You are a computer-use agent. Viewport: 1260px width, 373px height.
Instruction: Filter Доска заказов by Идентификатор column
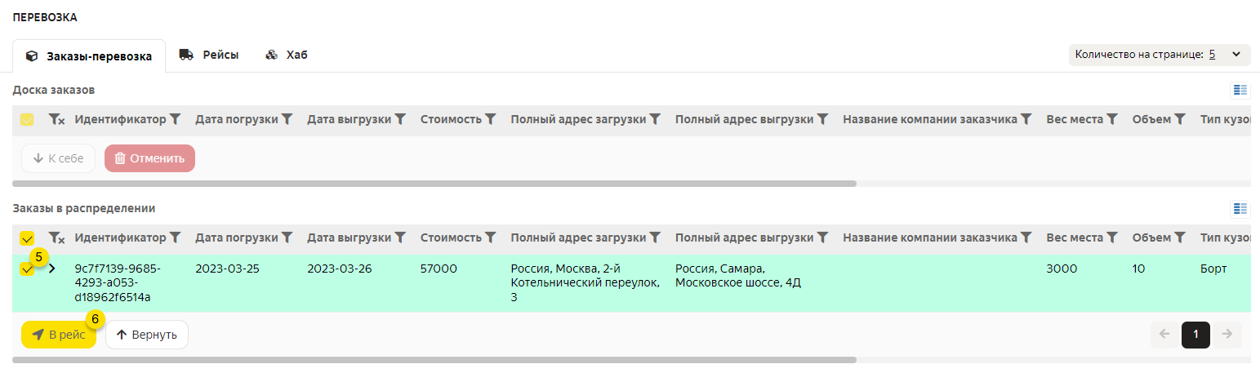[x=175, y=119]
